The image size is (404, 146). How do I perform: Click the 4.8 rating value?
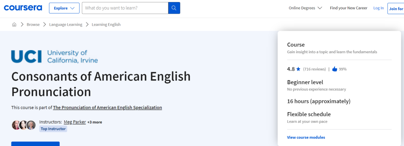pyautogui.click(x=291, y=69)
